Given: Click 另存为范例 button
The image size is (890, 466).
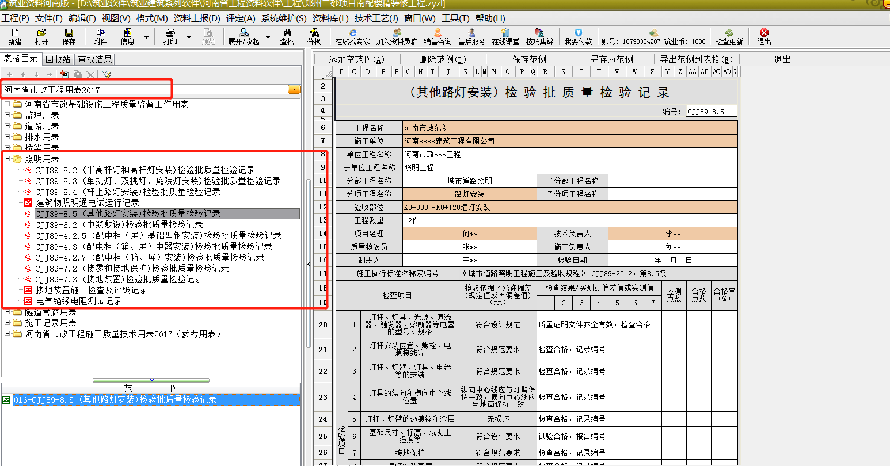Looking at the screenshot, I should click(612, 59).
